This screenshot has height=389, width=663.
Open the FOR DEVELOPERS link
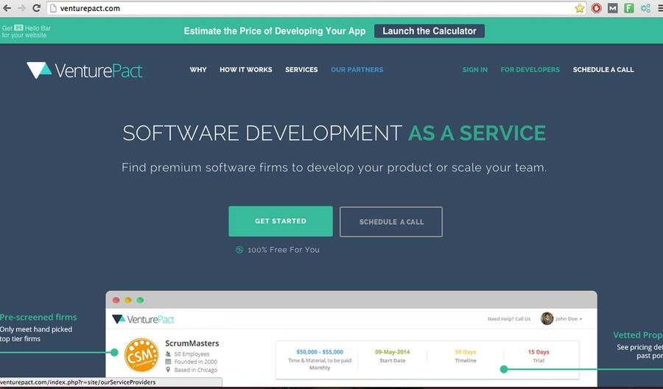pyautogui.click(x=530, y=70)
